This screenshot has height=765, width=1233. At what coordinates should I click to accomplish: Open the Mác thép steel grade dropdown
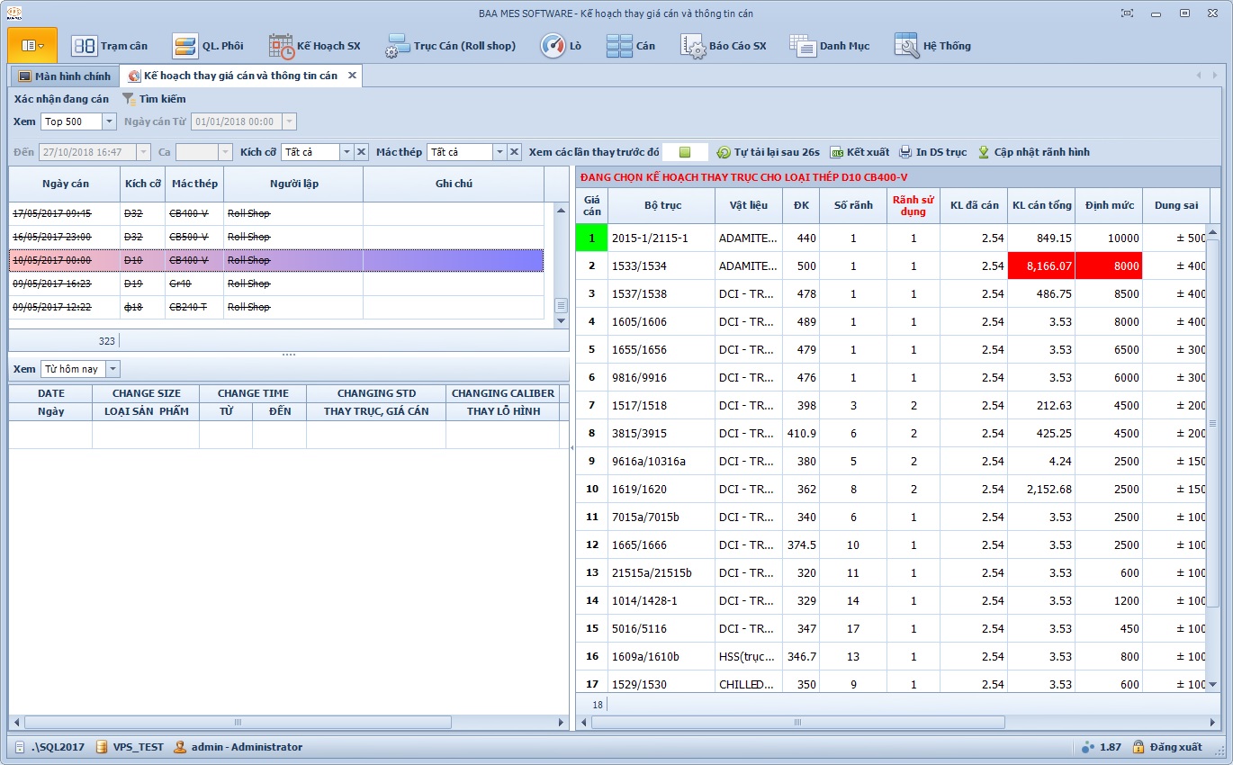tap(499, 153)
